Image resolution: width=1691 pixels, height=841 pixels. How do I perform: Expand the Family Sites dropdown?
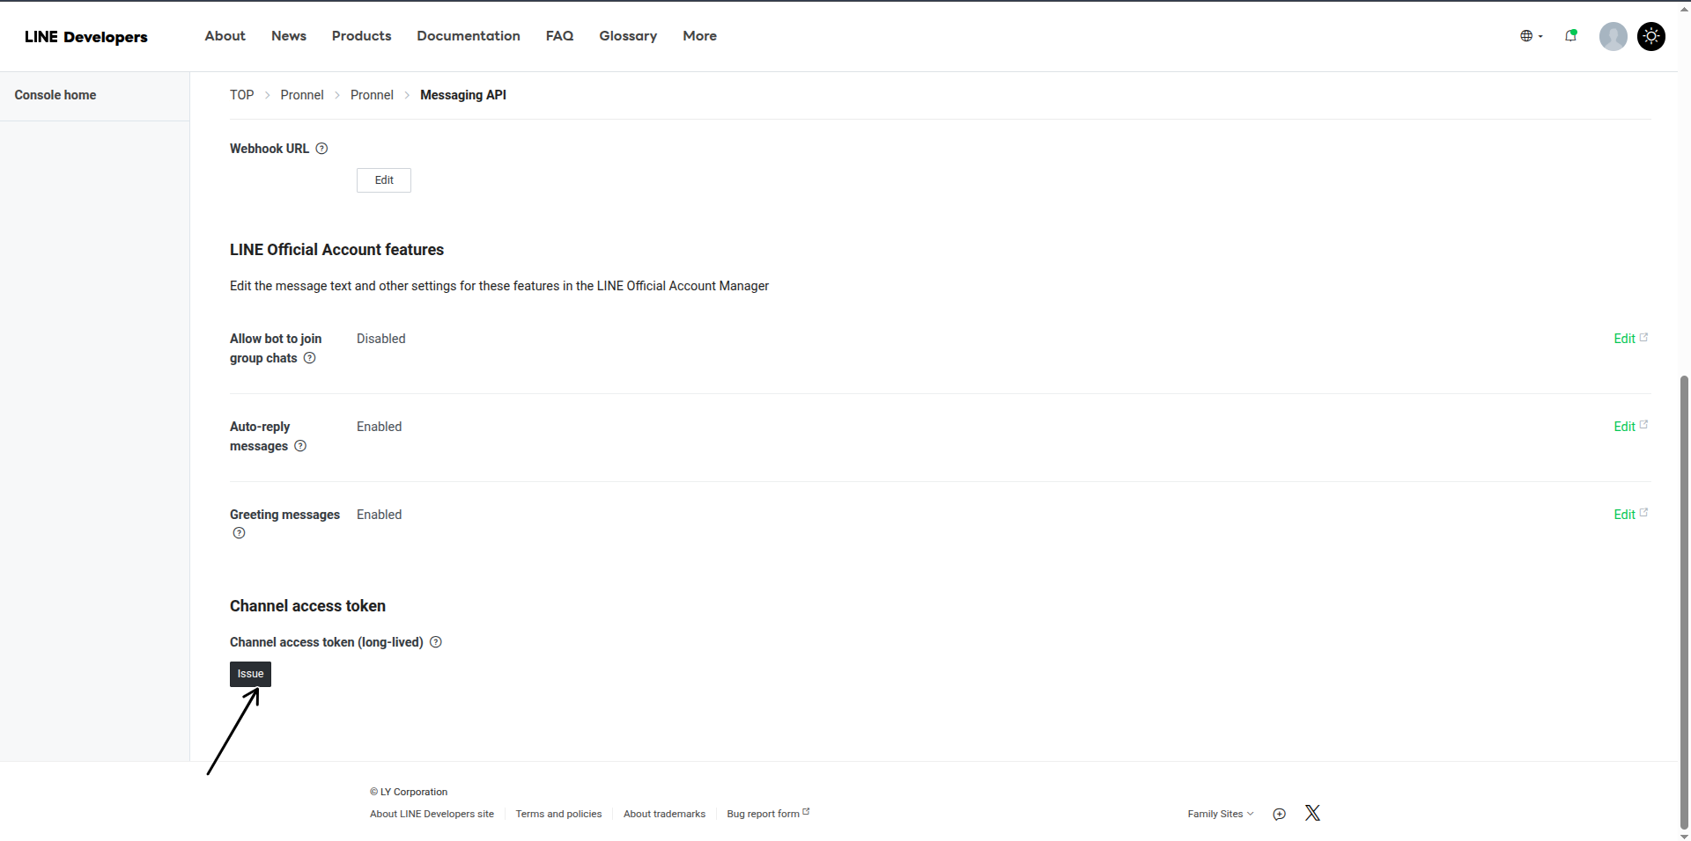pyautogui.click(x=1220, y=814)
